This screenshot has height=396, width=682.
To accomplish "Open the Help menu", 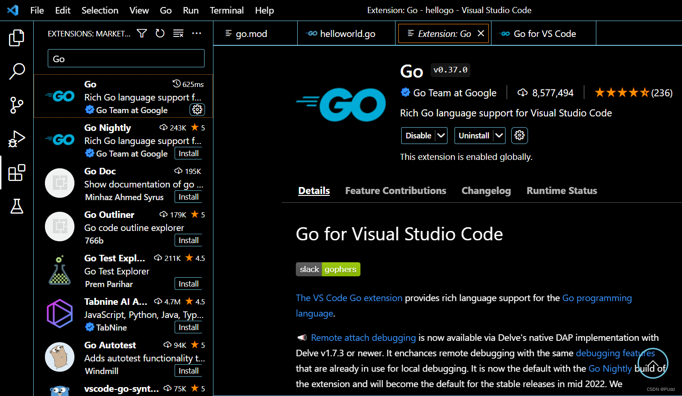I will pyautogui.click(x=264, y=10).
